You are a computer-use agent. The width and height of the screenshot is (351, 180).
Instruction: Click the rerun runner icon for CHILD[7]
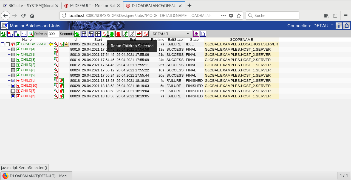coord(61,91)
